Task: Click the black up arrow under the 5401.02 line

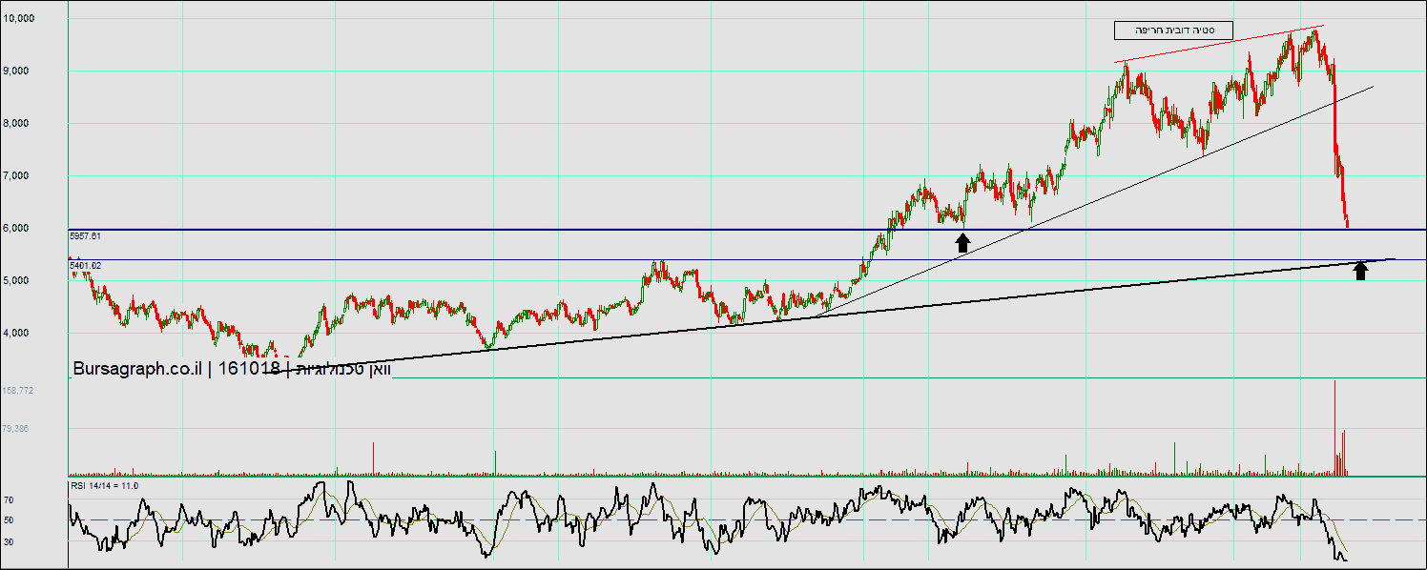Action: (1361, 271)
